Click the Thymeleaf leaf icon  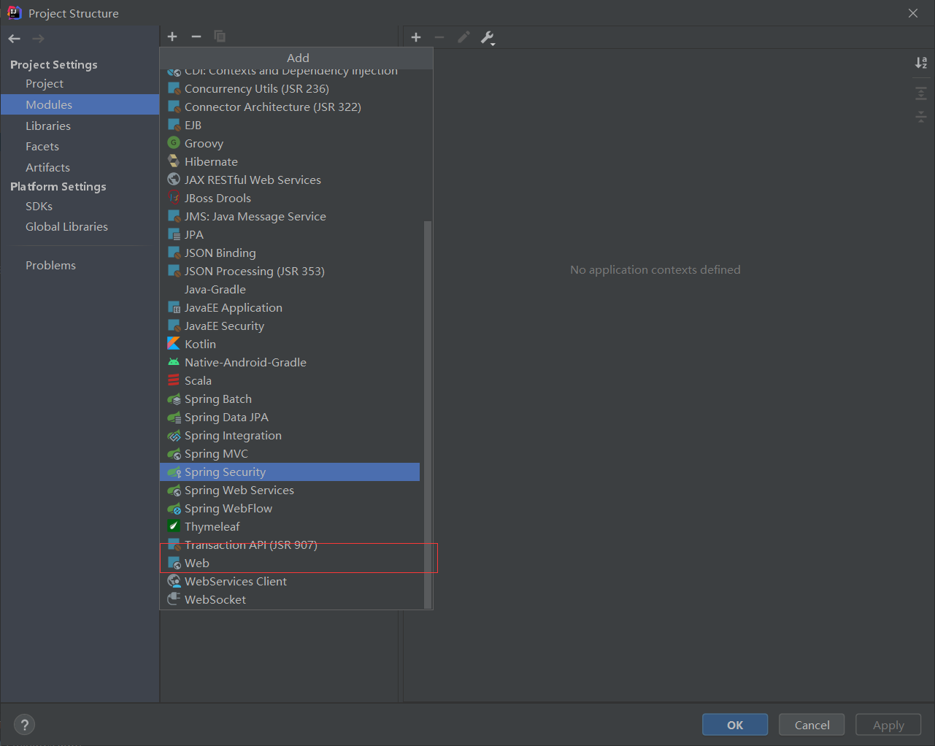coord(174,526)
